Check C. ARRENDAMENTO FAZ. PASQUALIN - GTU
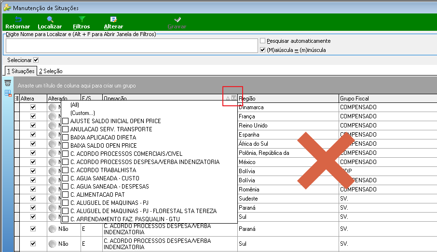Screen dimensions: 437x252 pos(66,219)
